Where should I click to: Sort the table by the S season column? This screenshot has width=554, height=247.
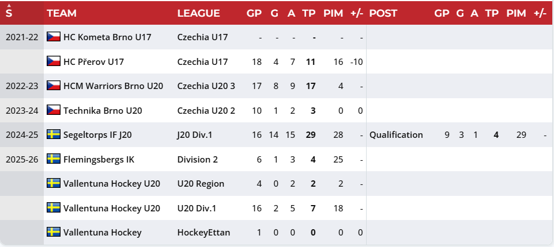(9, 13)
